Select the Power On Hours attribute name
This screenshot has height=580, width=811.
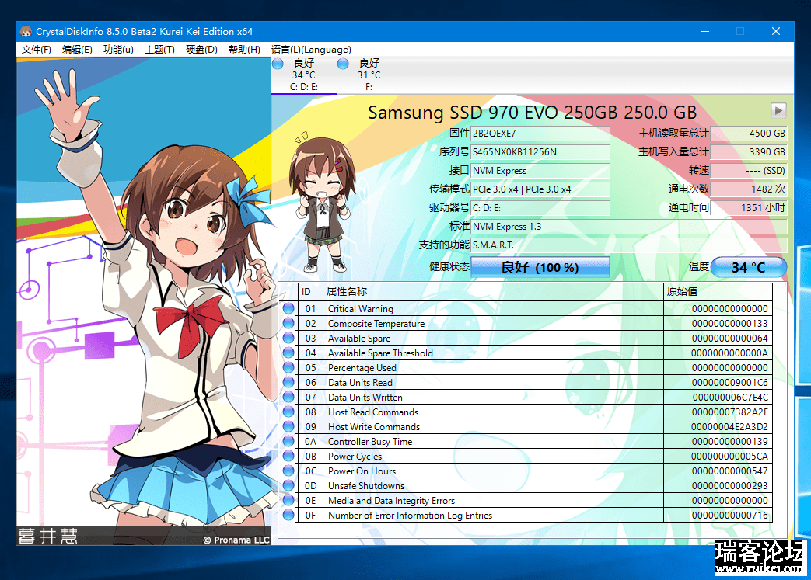tap(362, 471)
